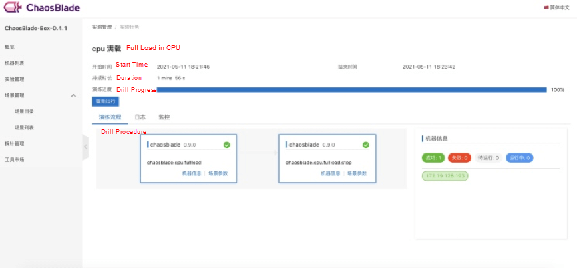
Task: Click the green checkmark on the fullload.stop node
Action: tap(365, 145)
